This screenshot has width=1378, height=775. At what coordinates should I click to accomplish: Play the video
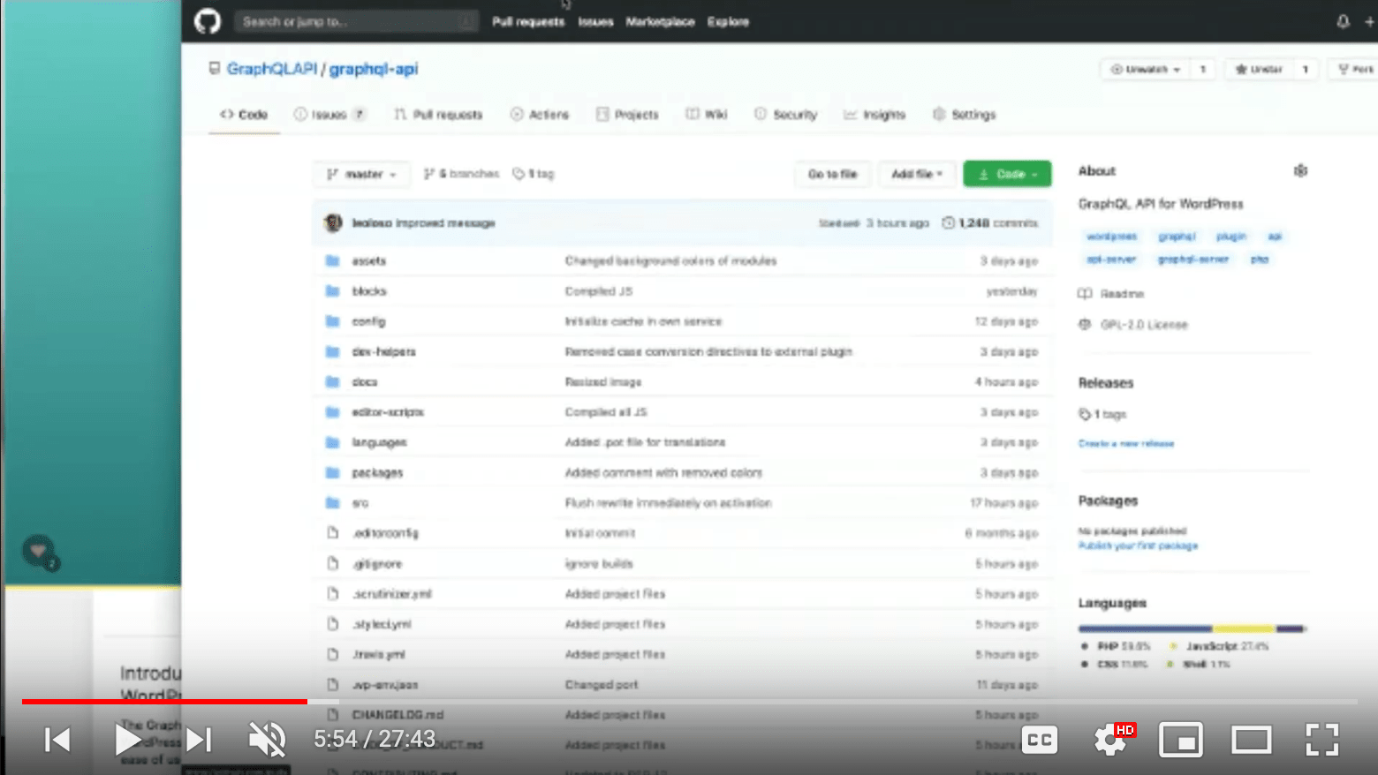(127, 739)
